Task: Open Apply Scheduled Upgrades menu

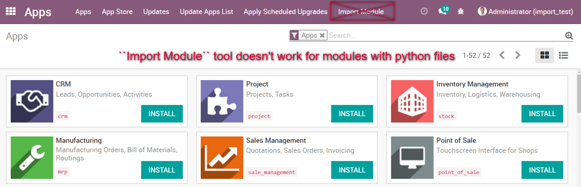Action: pyautogui.click(x=285, y=12)
